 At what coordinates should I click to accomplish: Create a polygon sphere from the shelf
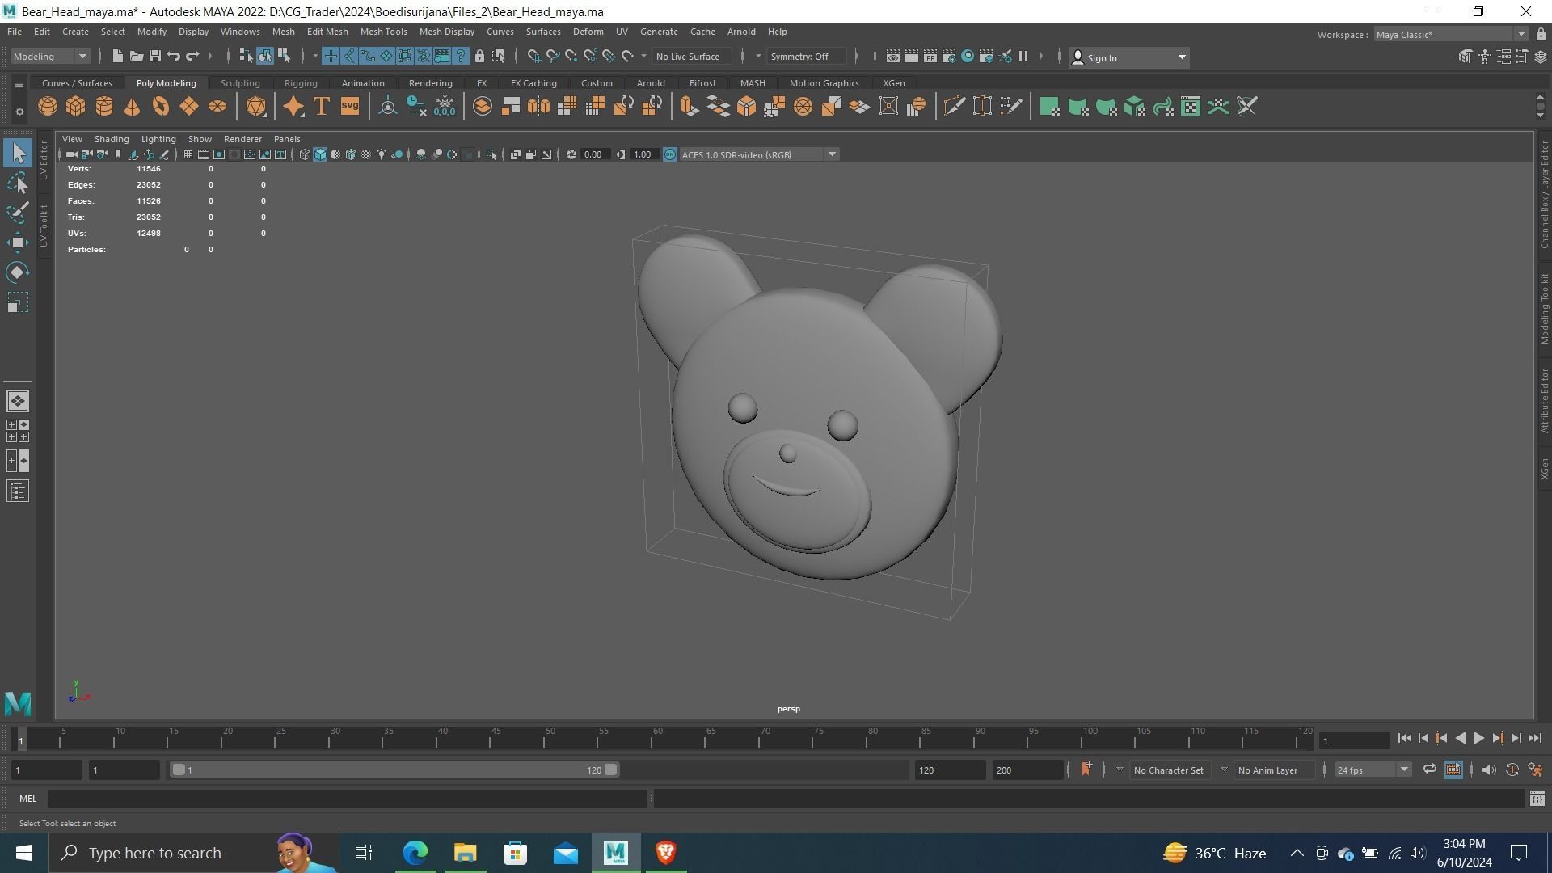[x=48, y=106]
